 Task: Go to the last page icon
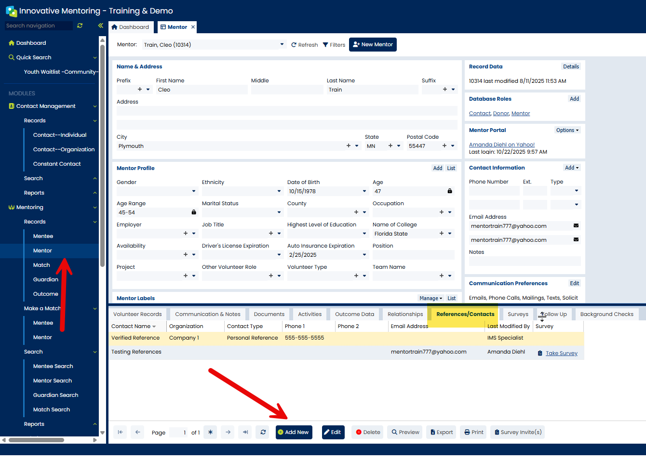[245, 432]
